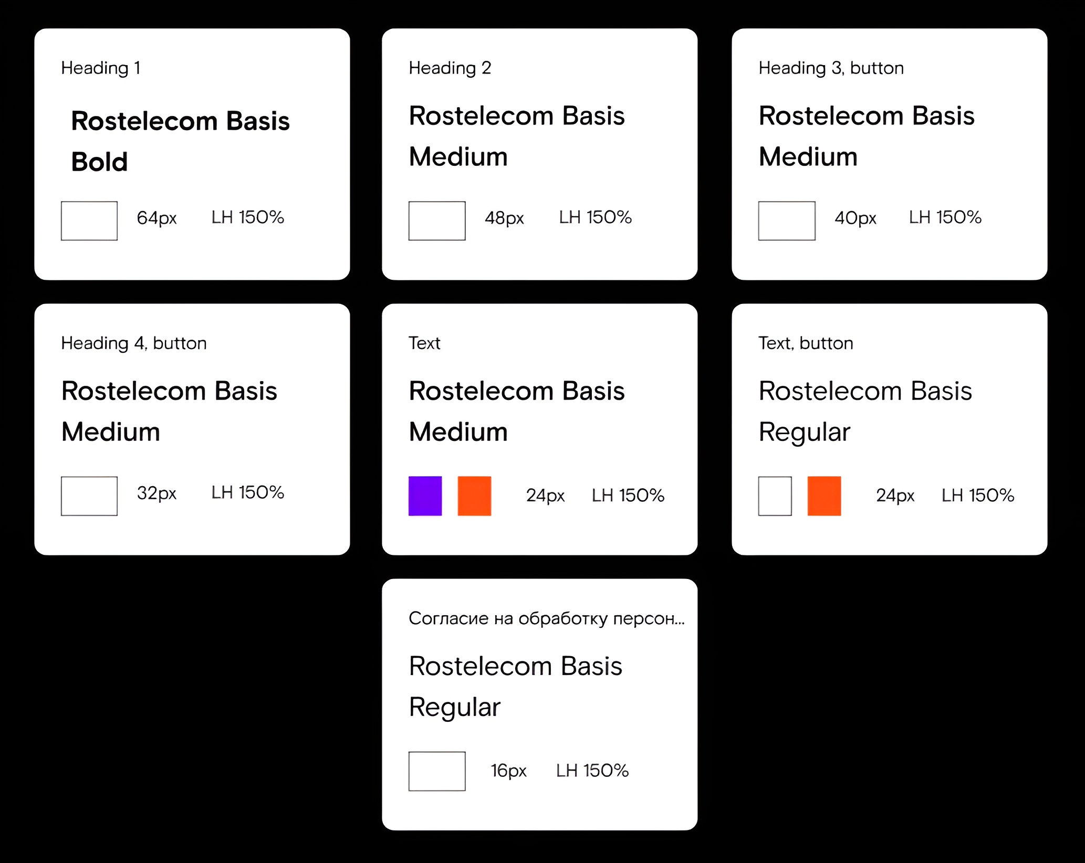This screenshot has height=863, width=1085.
Task: Select the "Rostelecom Basis Bold" font sample
Action: point(180,141)
